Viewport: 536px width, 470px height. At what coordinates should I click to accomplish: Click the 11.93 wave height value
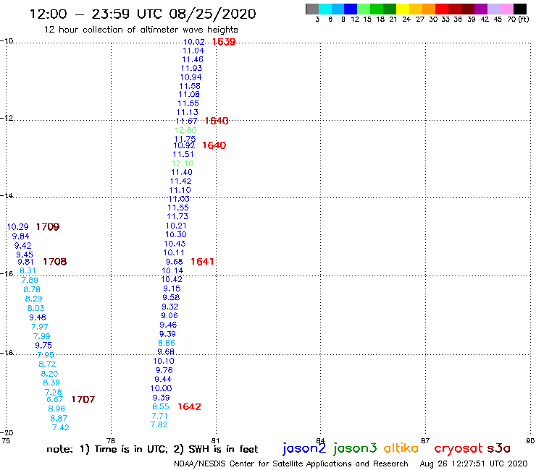[x=191, y=68]
